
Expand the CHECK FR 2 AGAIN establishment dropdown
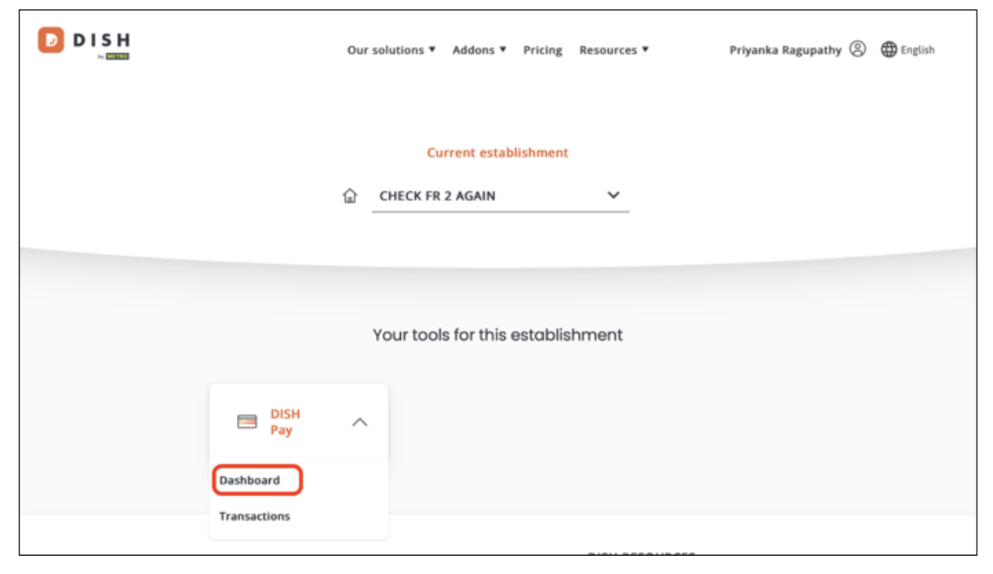click(500, 196)
